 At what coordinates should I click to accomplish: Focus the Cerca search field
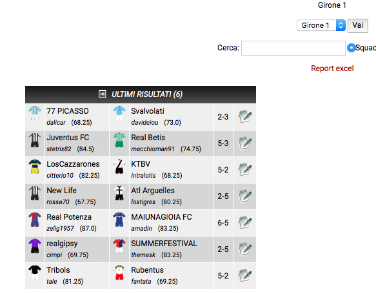(x=293, y=48)
